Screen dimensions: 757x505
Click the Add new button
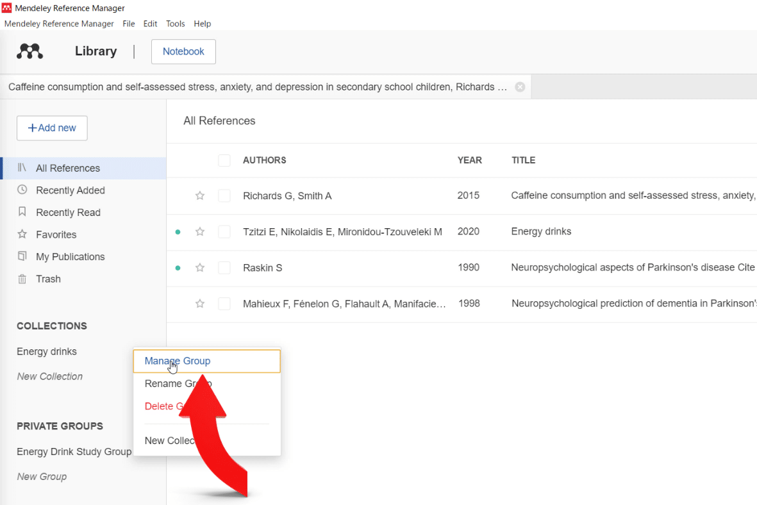52,128
